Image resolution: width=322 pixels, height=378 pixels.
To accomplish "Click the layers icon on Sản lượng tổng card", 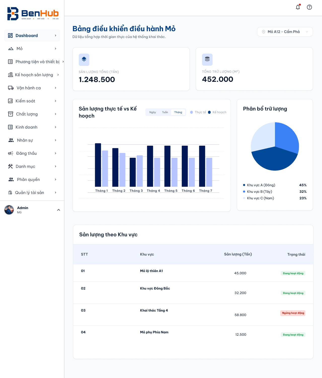I will [x=84, y=60].
